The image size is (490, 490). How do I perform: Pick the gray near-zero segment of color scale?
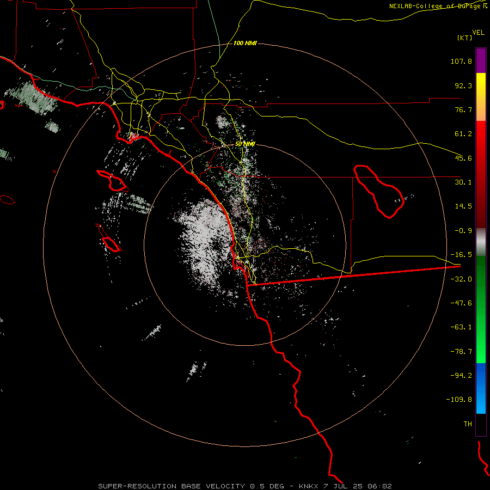[481, 242]
